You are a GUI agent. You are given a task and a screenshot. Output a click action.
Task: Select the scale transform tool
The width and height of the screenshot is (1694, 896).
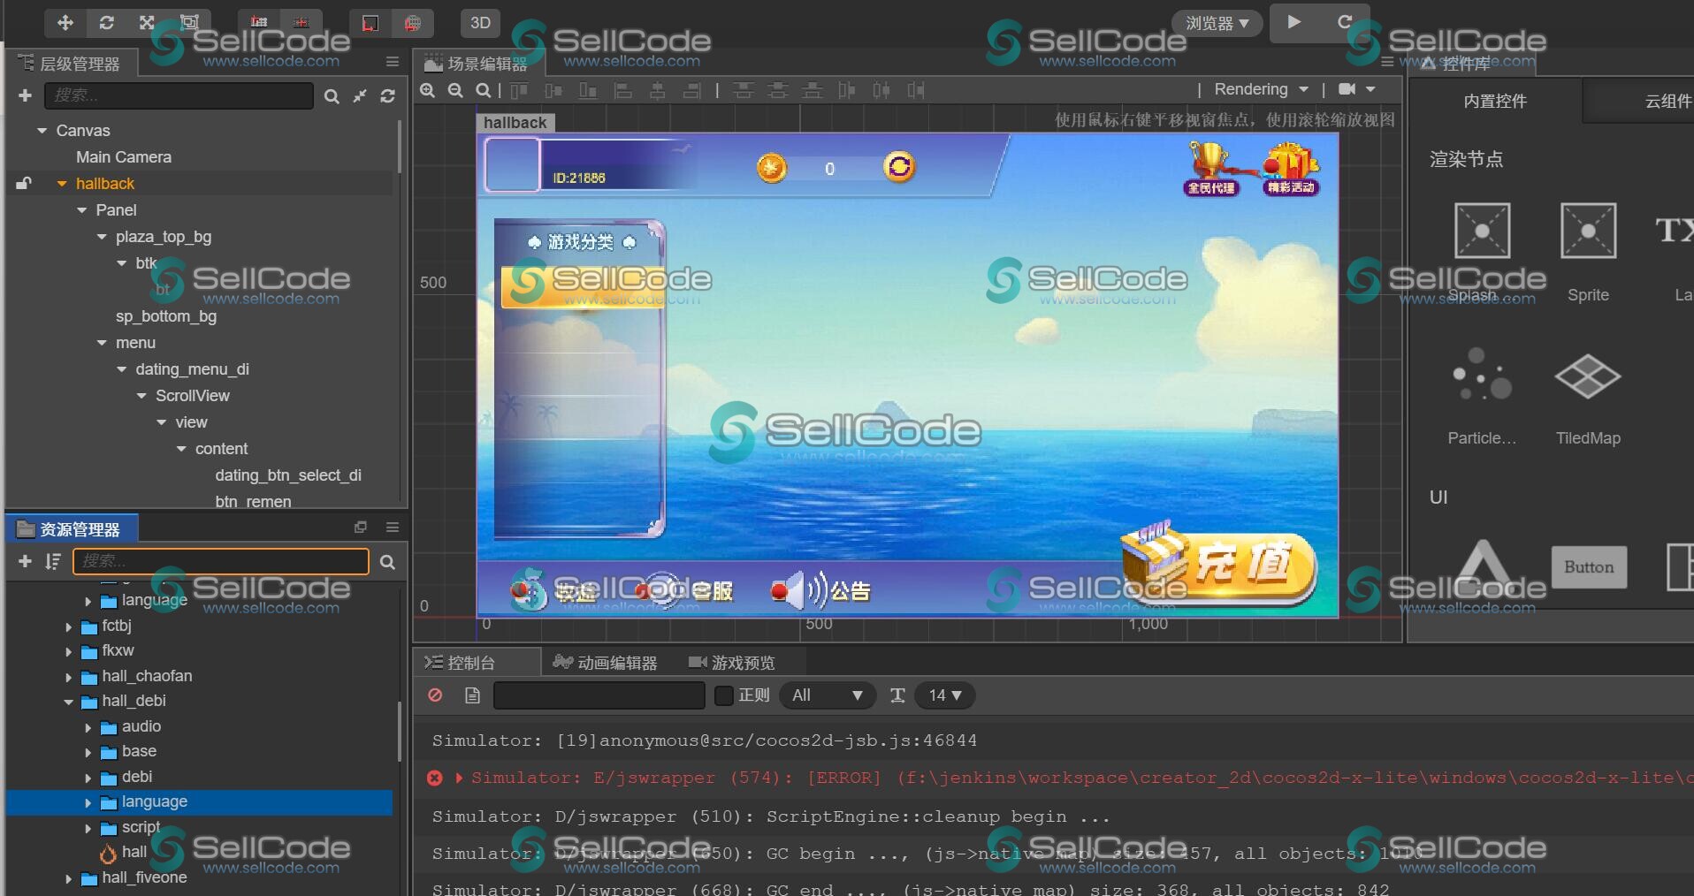pos(147,23)
